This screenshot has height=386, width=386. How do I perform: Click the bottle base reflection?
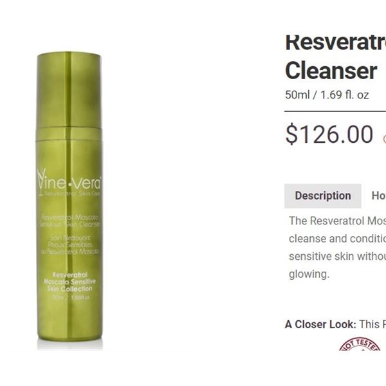(x=69, y=344)
